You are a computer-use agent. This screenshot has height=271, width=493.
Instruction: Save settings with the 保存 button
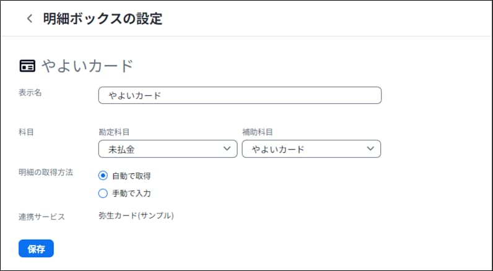point(36,249)
